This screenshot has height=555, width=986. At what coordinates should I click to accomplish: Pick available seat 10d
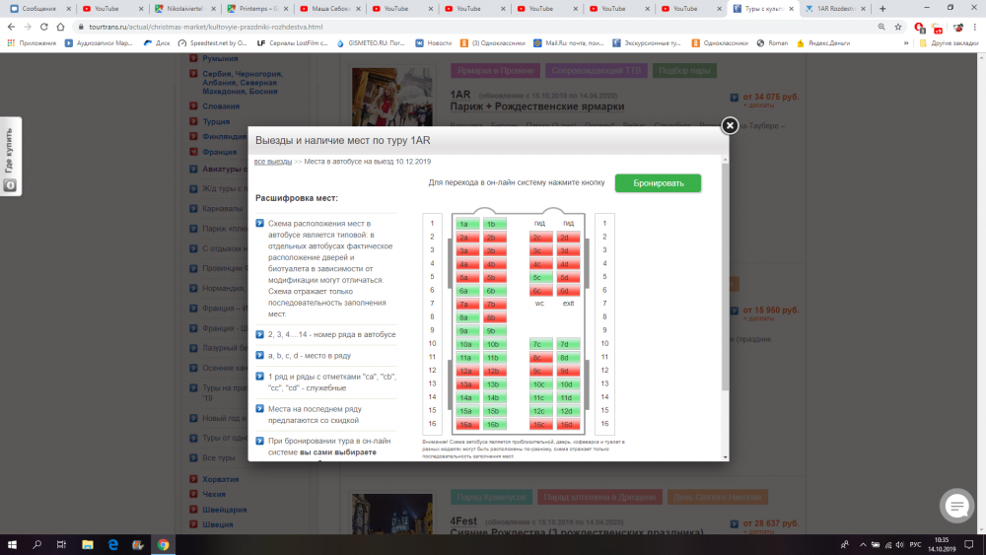click(566, 384)
